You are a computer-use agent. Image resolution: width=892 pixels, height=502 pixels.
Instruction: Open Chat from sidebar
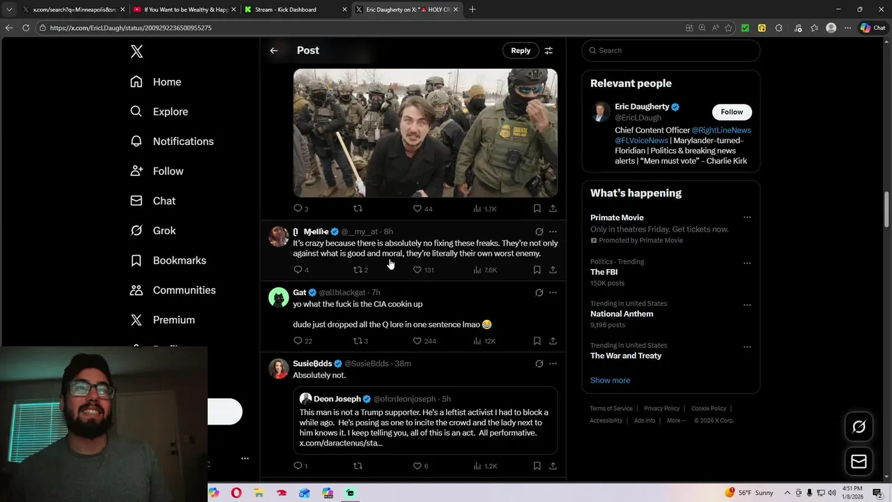[x=153, y=201]
